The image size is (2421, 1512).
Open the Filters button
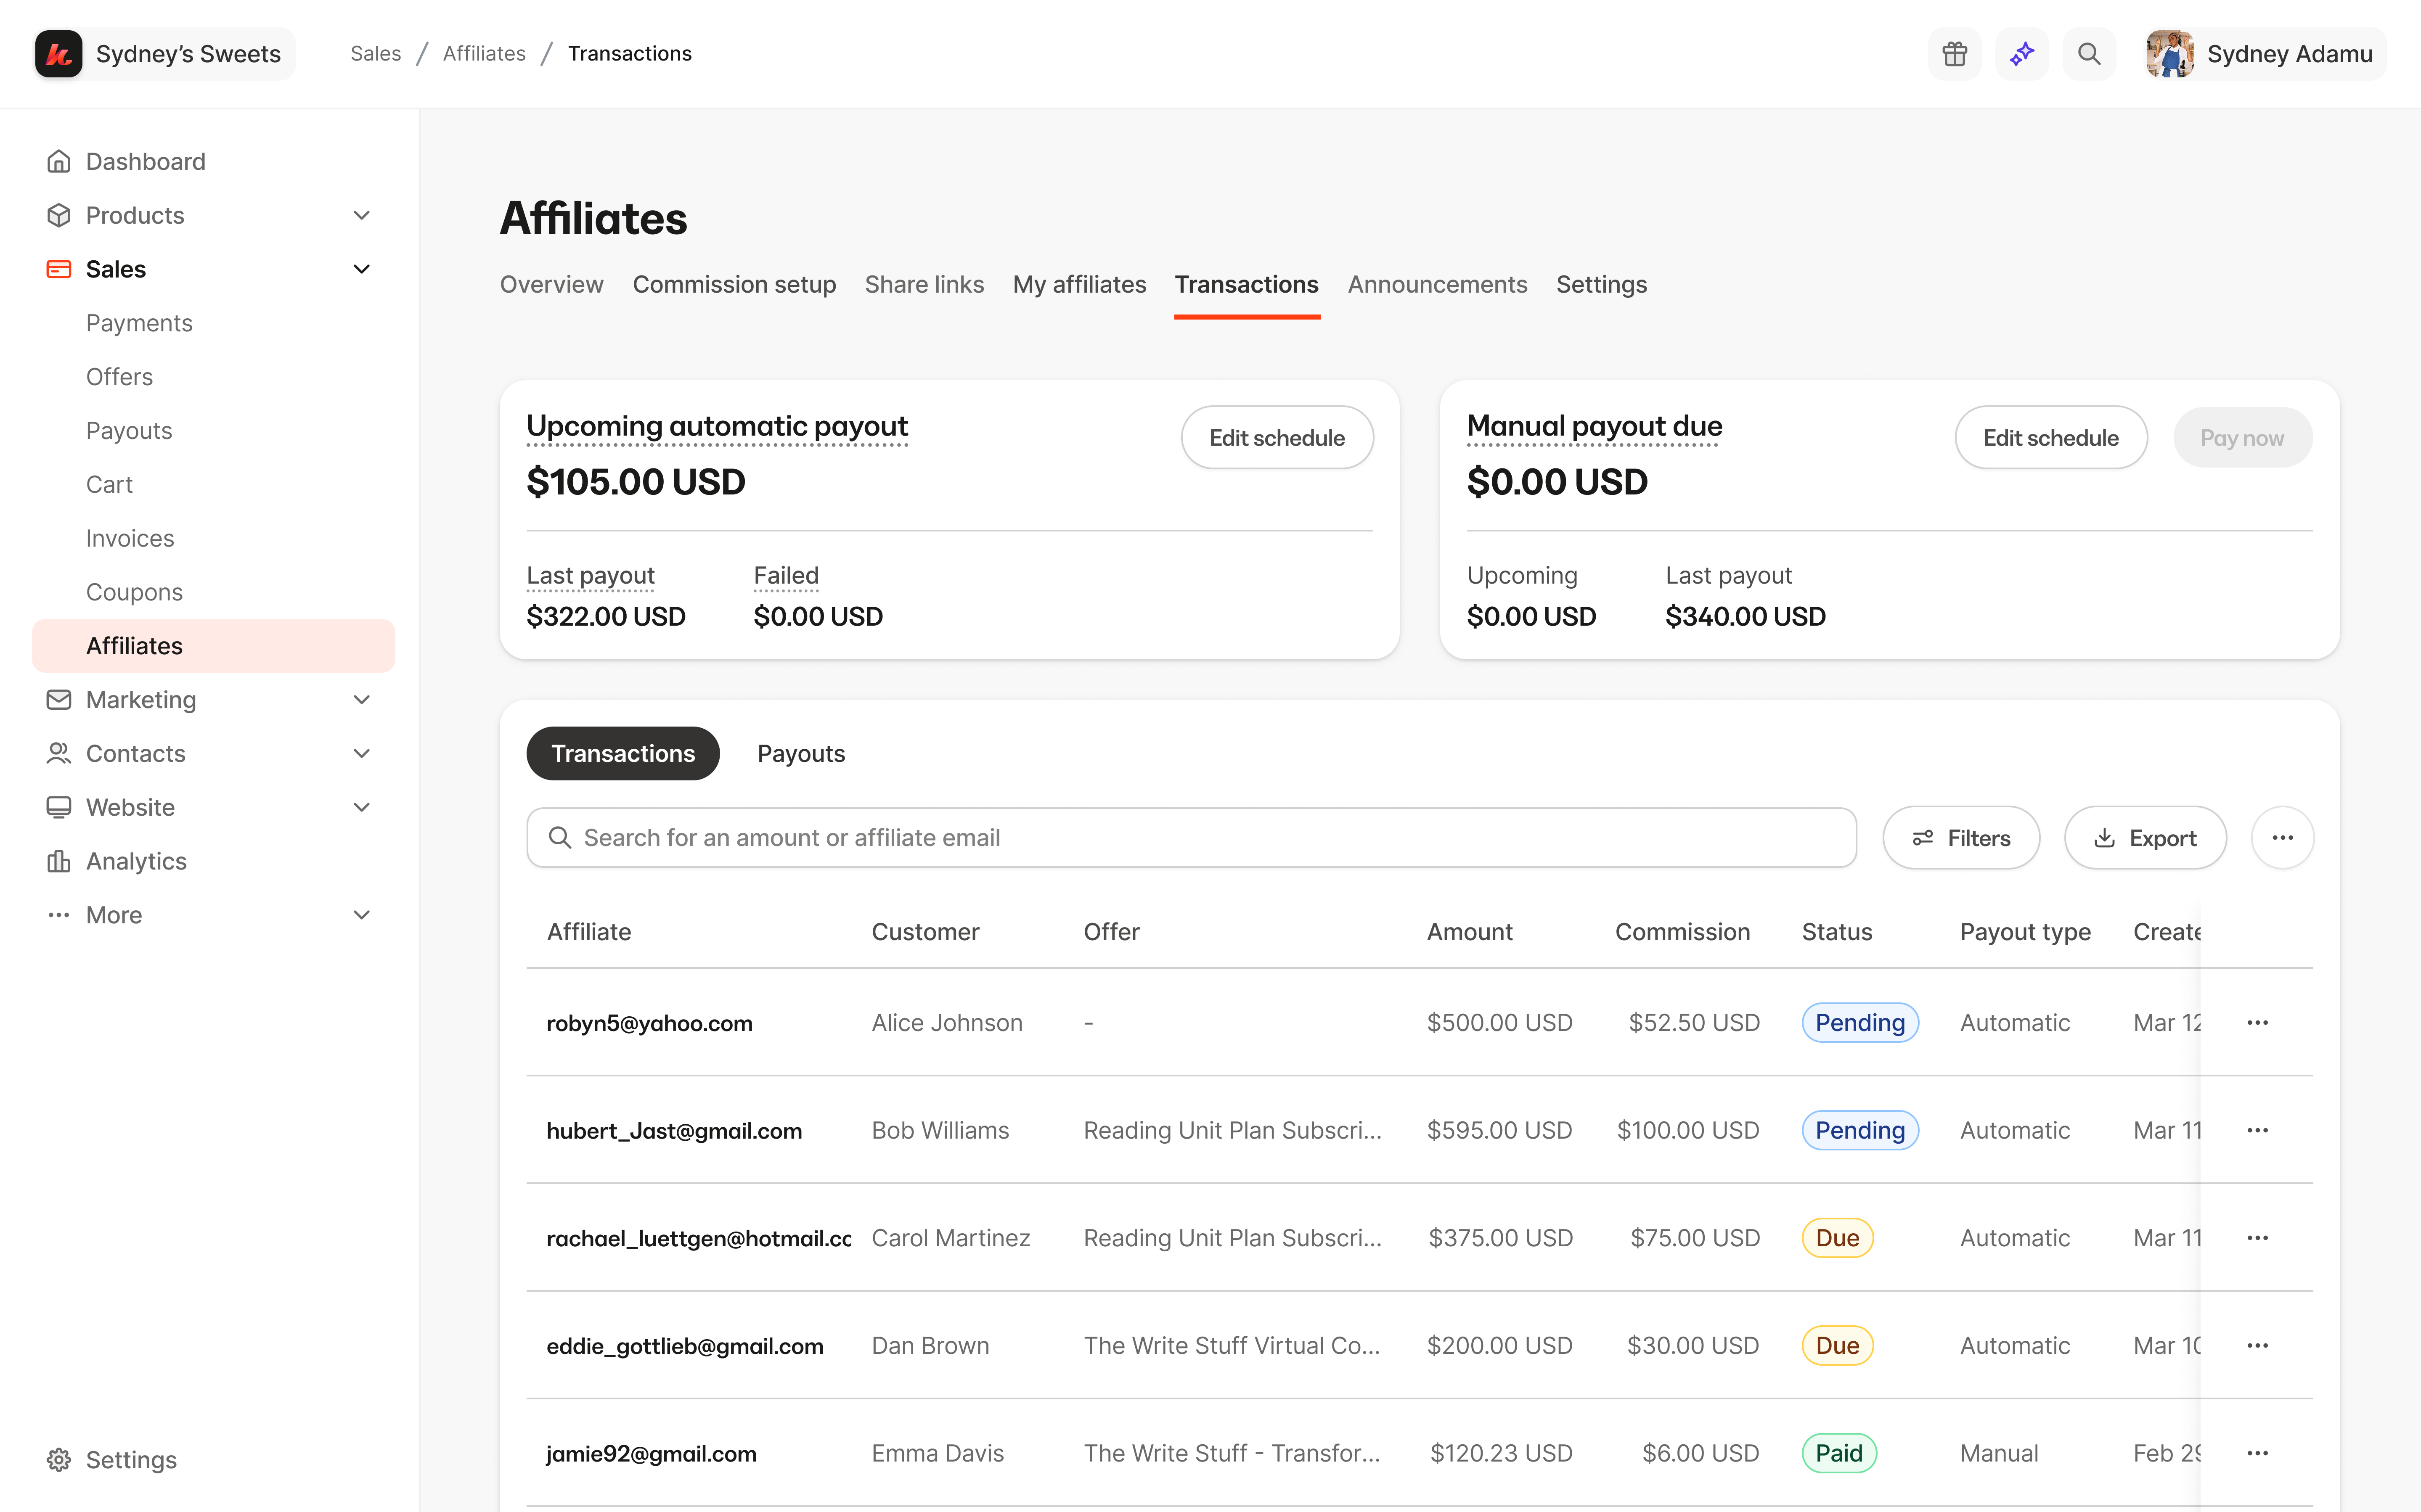pyautogui.click(x=1961, y=838)
